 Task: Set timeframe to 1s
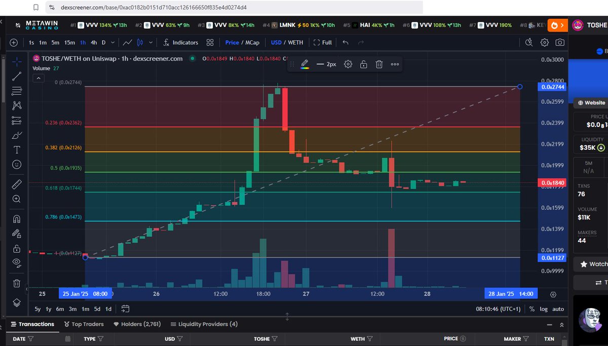[x=32, y=42]
